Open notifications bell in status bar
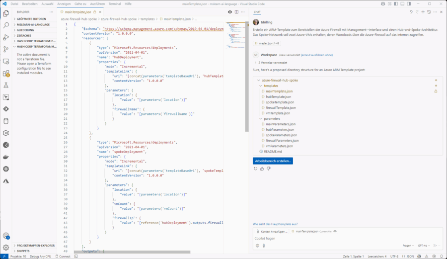Viewport: 447px width, 259px height. [442, 257]
